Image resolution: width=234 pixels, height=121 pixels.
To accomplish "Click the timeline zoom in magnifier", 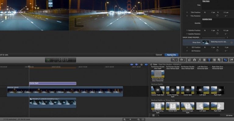I will click(139, 119).
